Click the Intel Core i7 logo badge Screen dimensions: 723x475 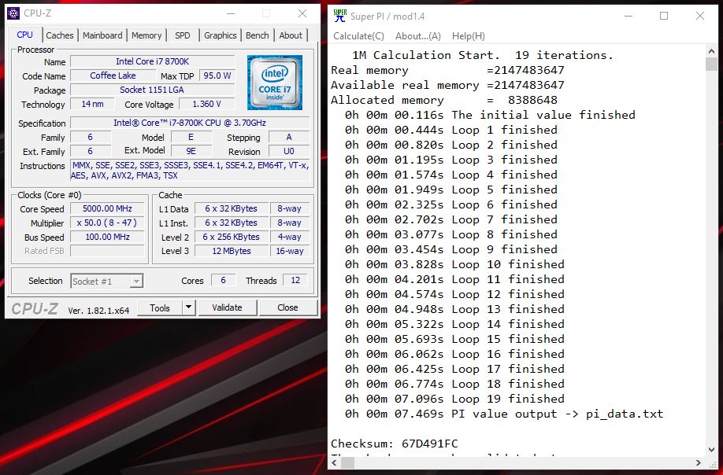coord(274,83)
